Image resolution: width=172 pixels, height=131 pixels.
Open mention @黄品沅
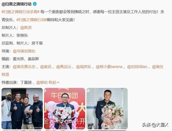pyautogui.click(x=64, y=67)
